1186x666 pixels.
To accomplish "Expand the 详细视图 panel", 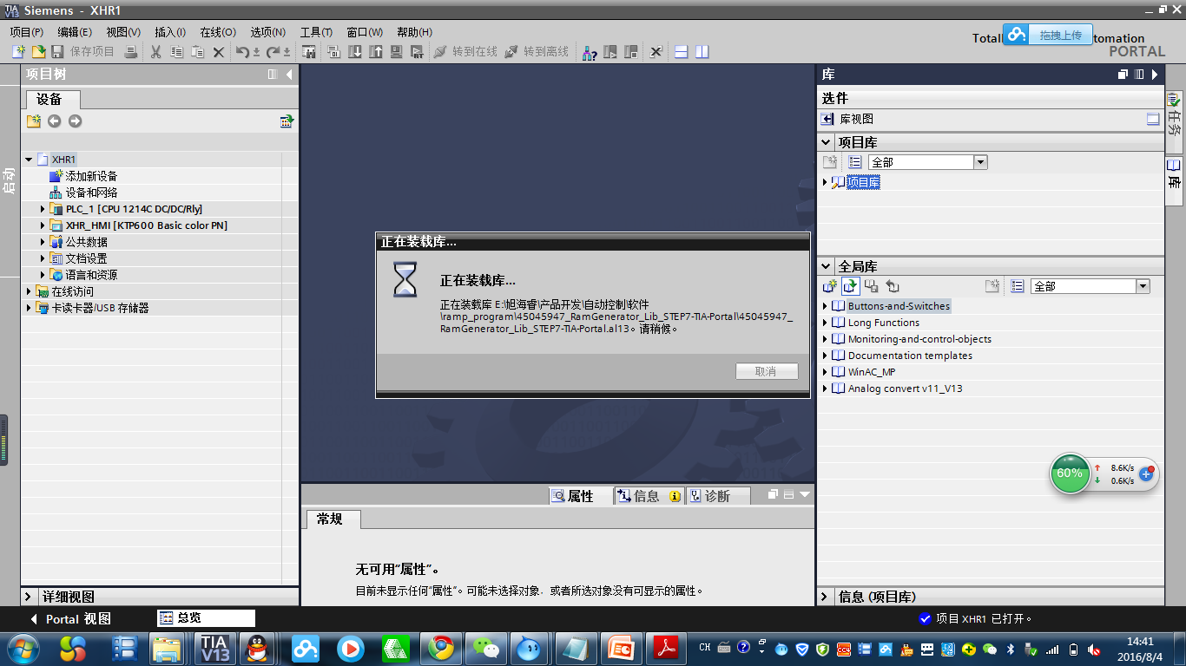I will tap(29, 597).
